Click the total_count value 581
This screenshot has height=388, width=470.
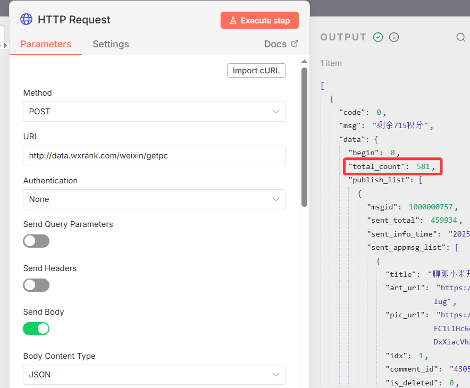click(423, 166)
